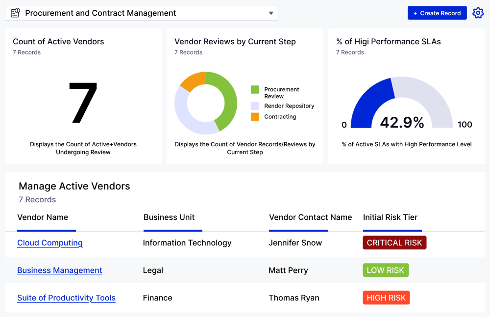490x317 pixels.
Task: Click the HIGH RISK badge
Action: [386, 298]
